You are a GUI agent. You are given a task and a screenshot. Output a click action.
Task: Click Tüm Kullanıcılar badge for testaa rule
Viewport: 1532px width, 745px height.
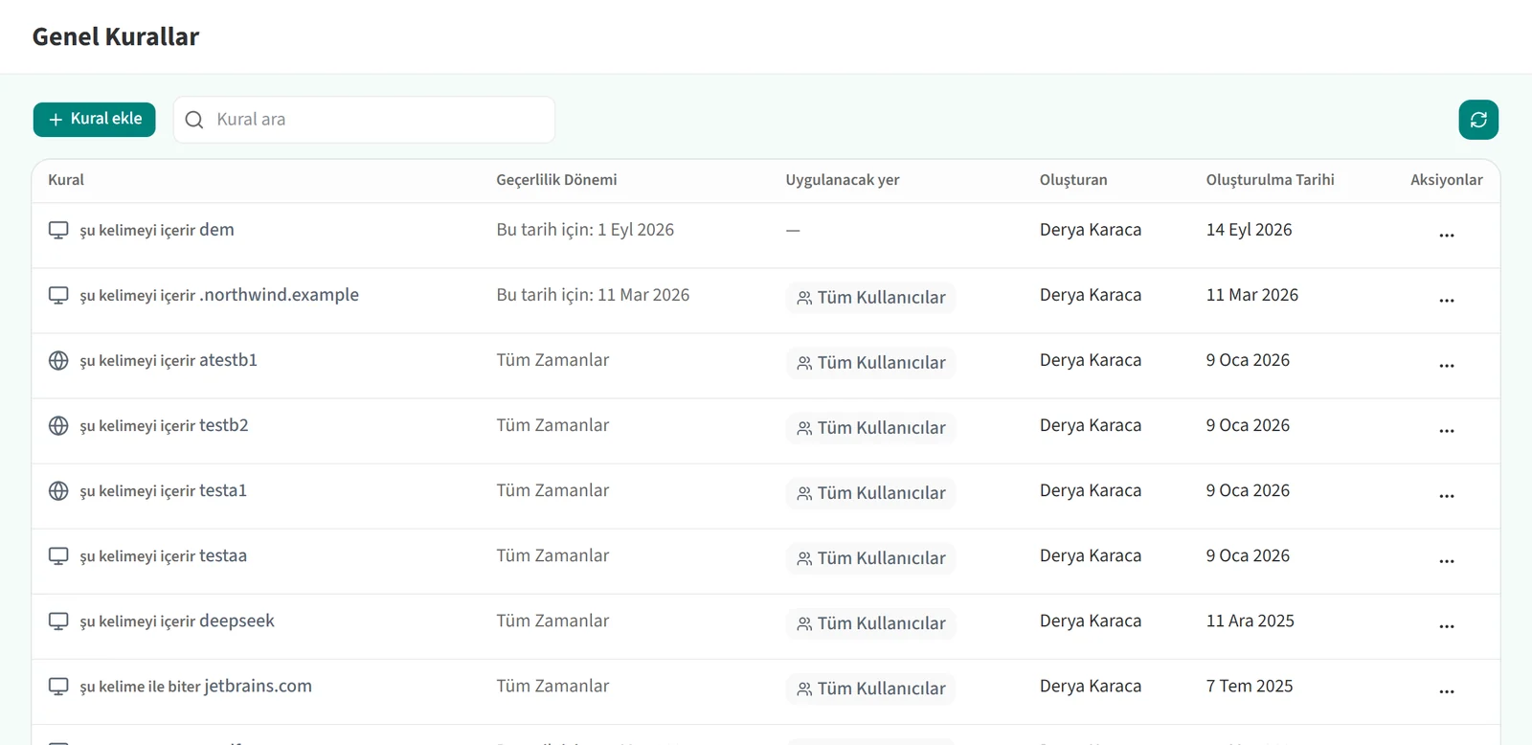(x=870, y=558)
